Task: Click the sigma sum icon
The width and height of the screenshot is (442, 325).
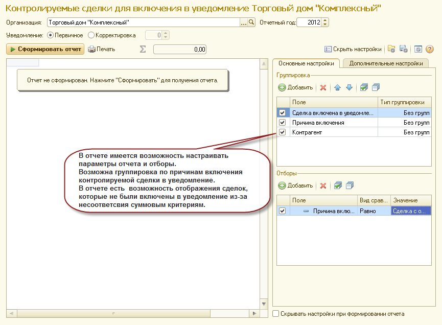Action: point(143,49)
